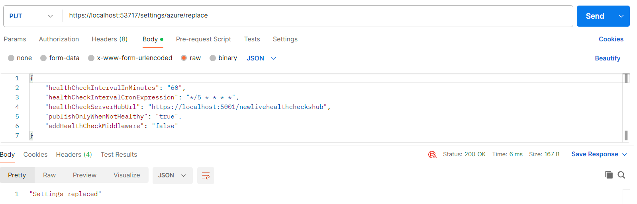The image size is (637, 204).
Task: Click the request body editor vertical scrollbar
Action: click(x=626, y=107)
